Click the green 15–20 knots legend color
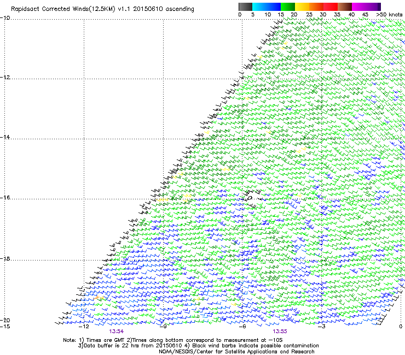 click(288, 7)
